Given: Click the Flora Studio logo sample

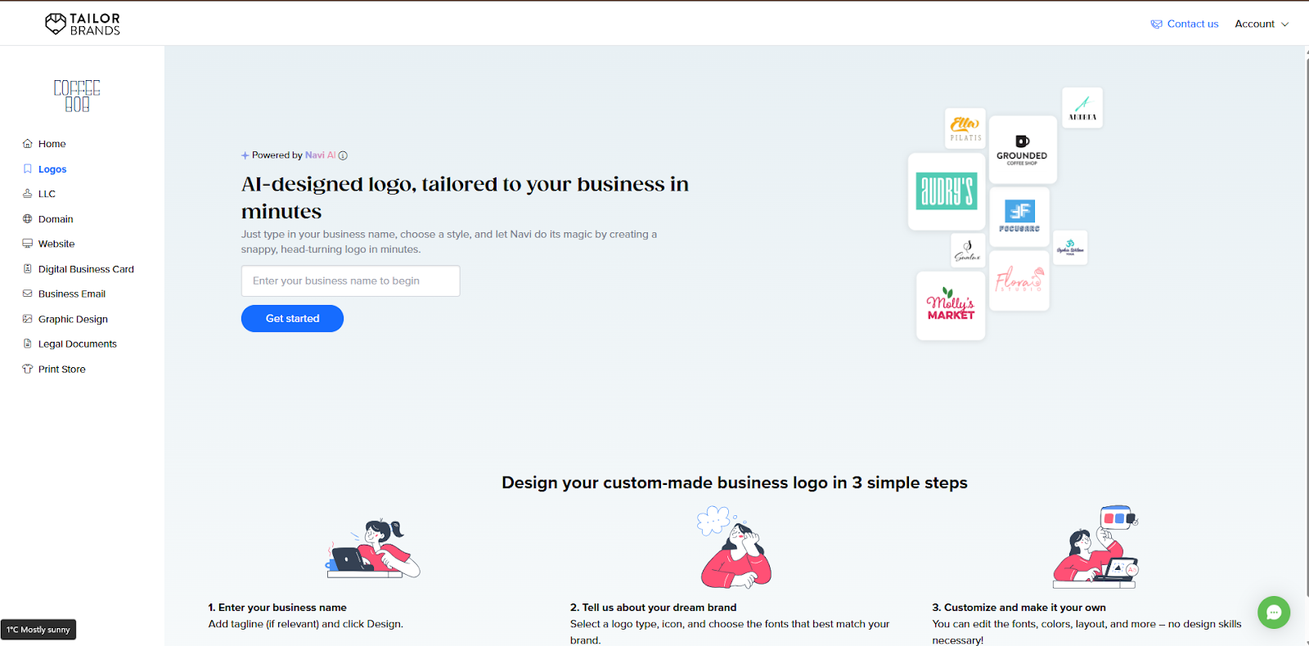Looking at the screenshot, I should 1019,280.
